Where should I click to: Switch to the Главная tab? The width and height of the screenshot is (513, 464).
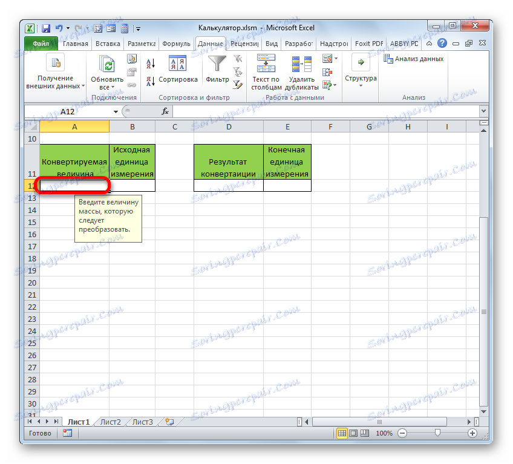tap(76, 44)
